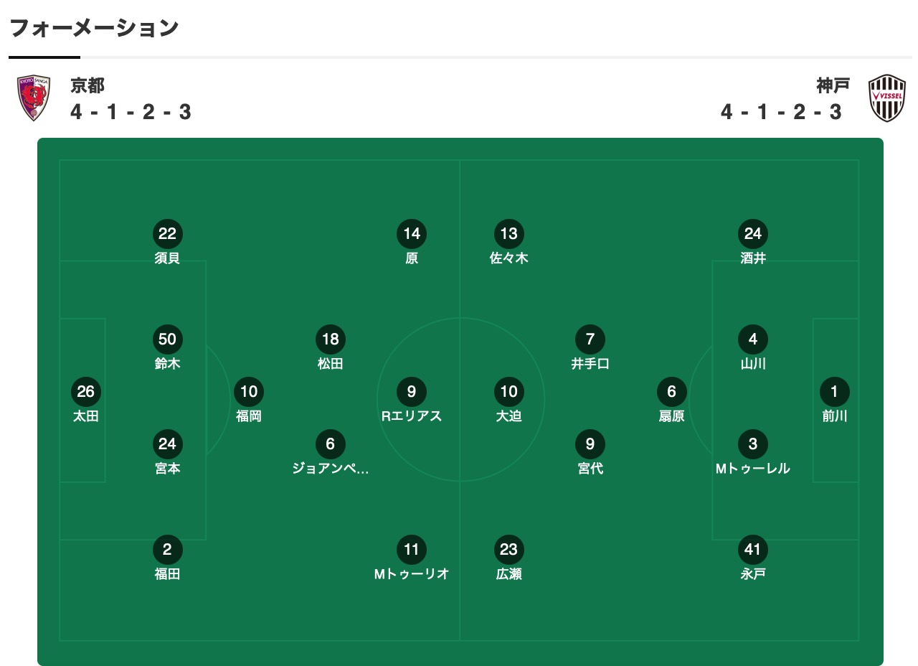Select player 6 扇原 marker
Image resolution: width=918 pixels, height=666 pixels.
pyautogui.click(x=672, y=392)
